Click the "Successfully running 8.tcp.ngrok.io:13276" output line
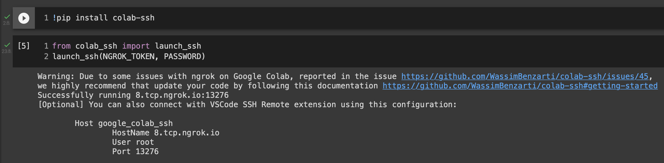This screenshot has height=163, width=664. click(133, 95)
